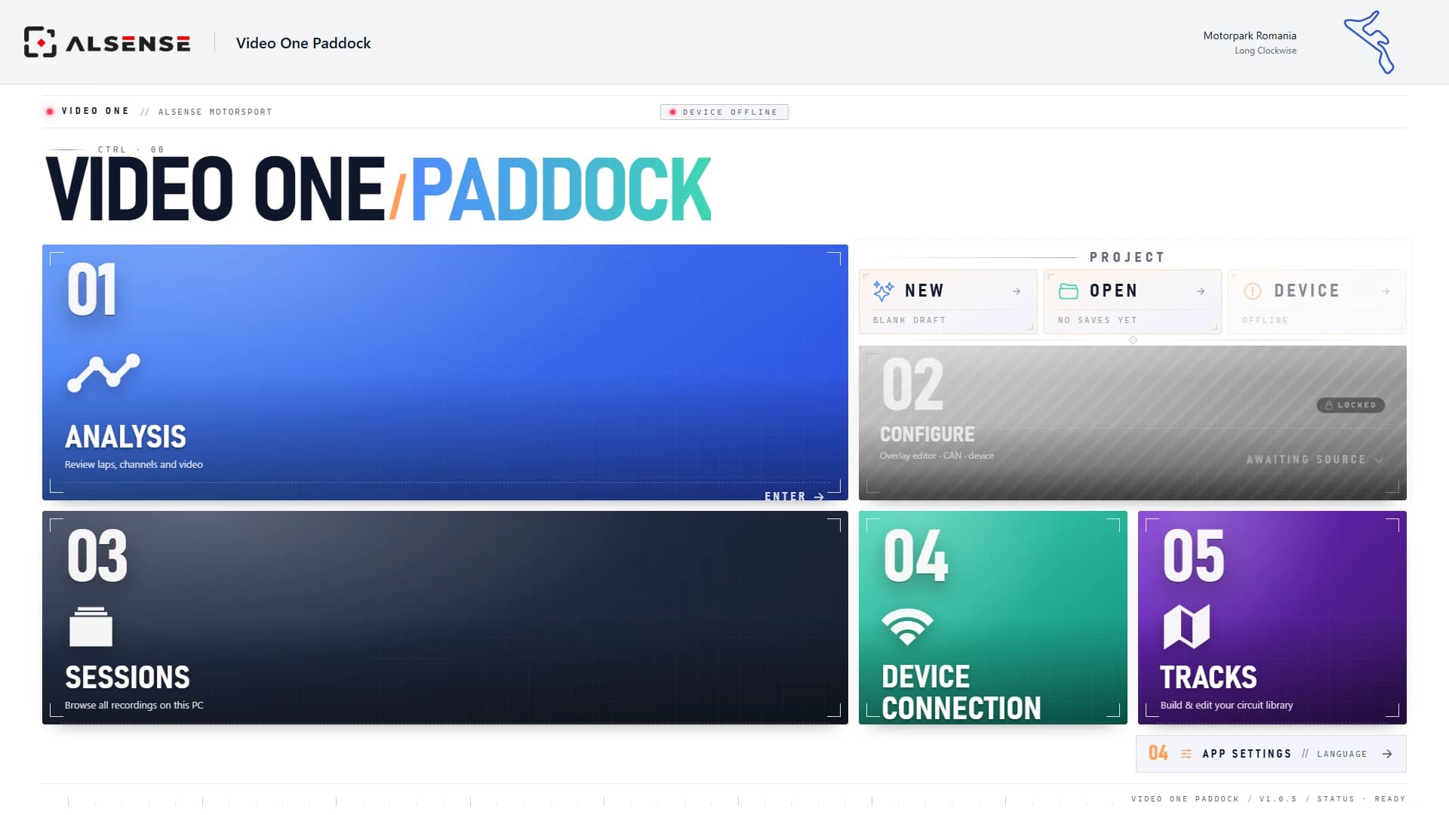
Task: Click the STATUS READY footer text
Action: 1361,798
